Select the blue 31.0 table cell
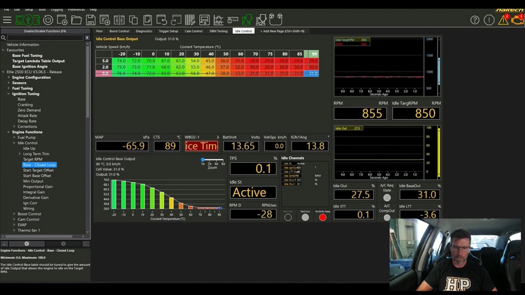This screenshot has height=295, width=525. 311,73
